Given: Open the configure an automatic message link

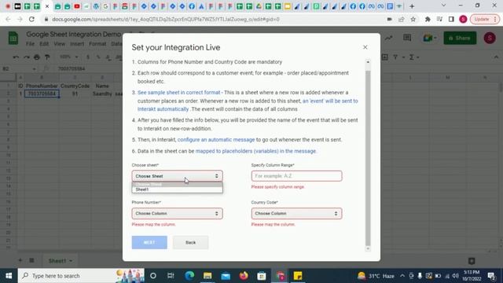Looking at the screenshot, I should coord(216,140).
